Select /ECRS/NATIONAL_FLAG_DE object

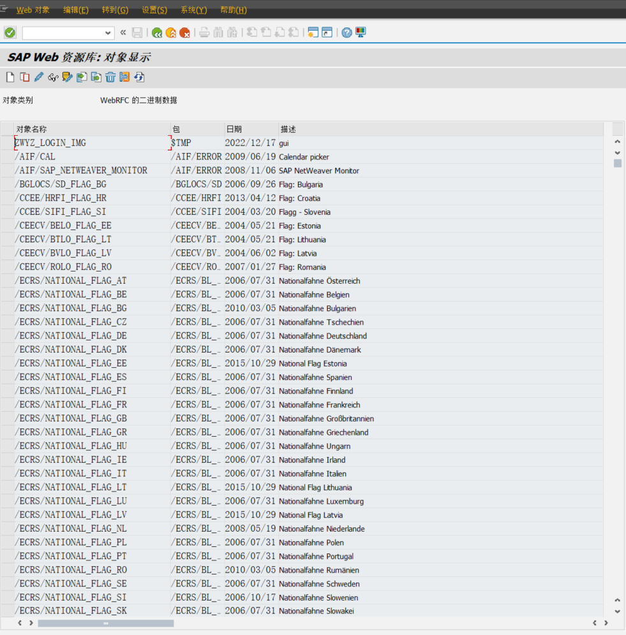71,336
